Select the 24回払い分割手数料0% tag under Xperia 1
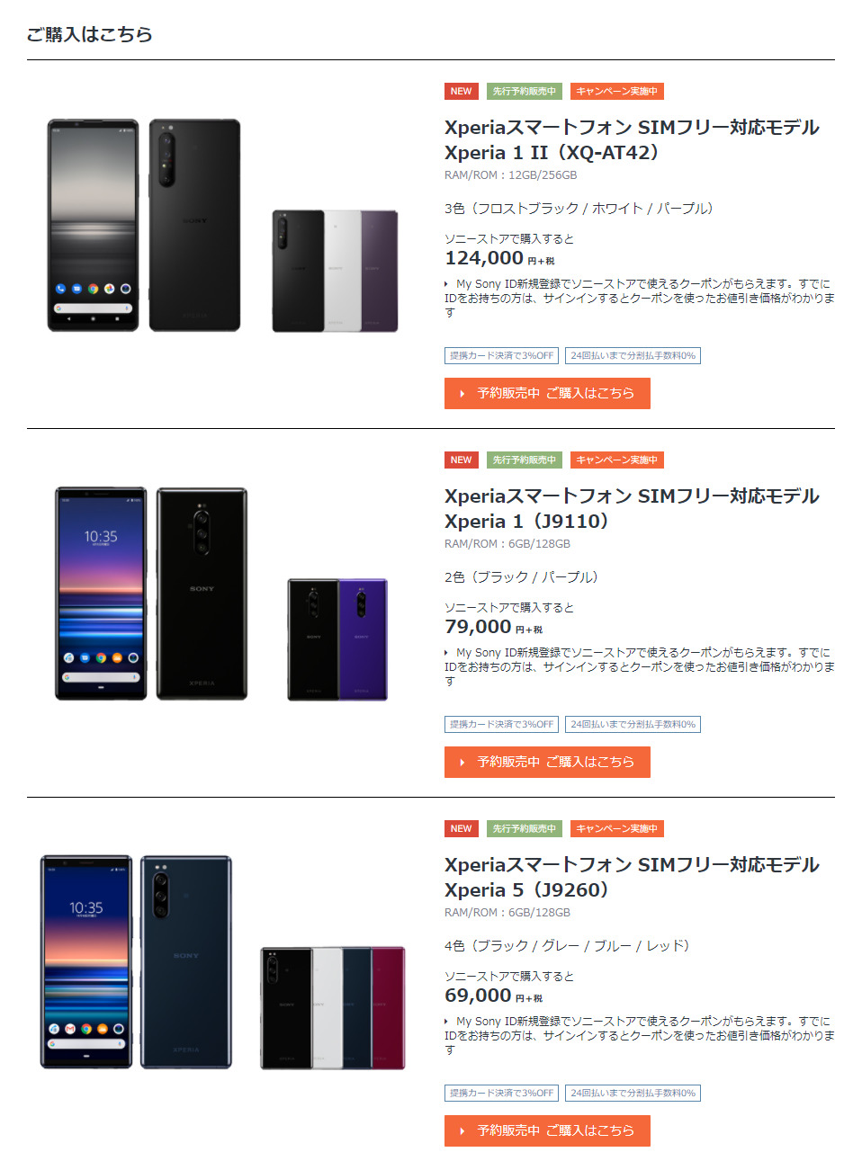The height and width of the screenshot is (1170, 862). pyautogui.click(x=633, y=725)
